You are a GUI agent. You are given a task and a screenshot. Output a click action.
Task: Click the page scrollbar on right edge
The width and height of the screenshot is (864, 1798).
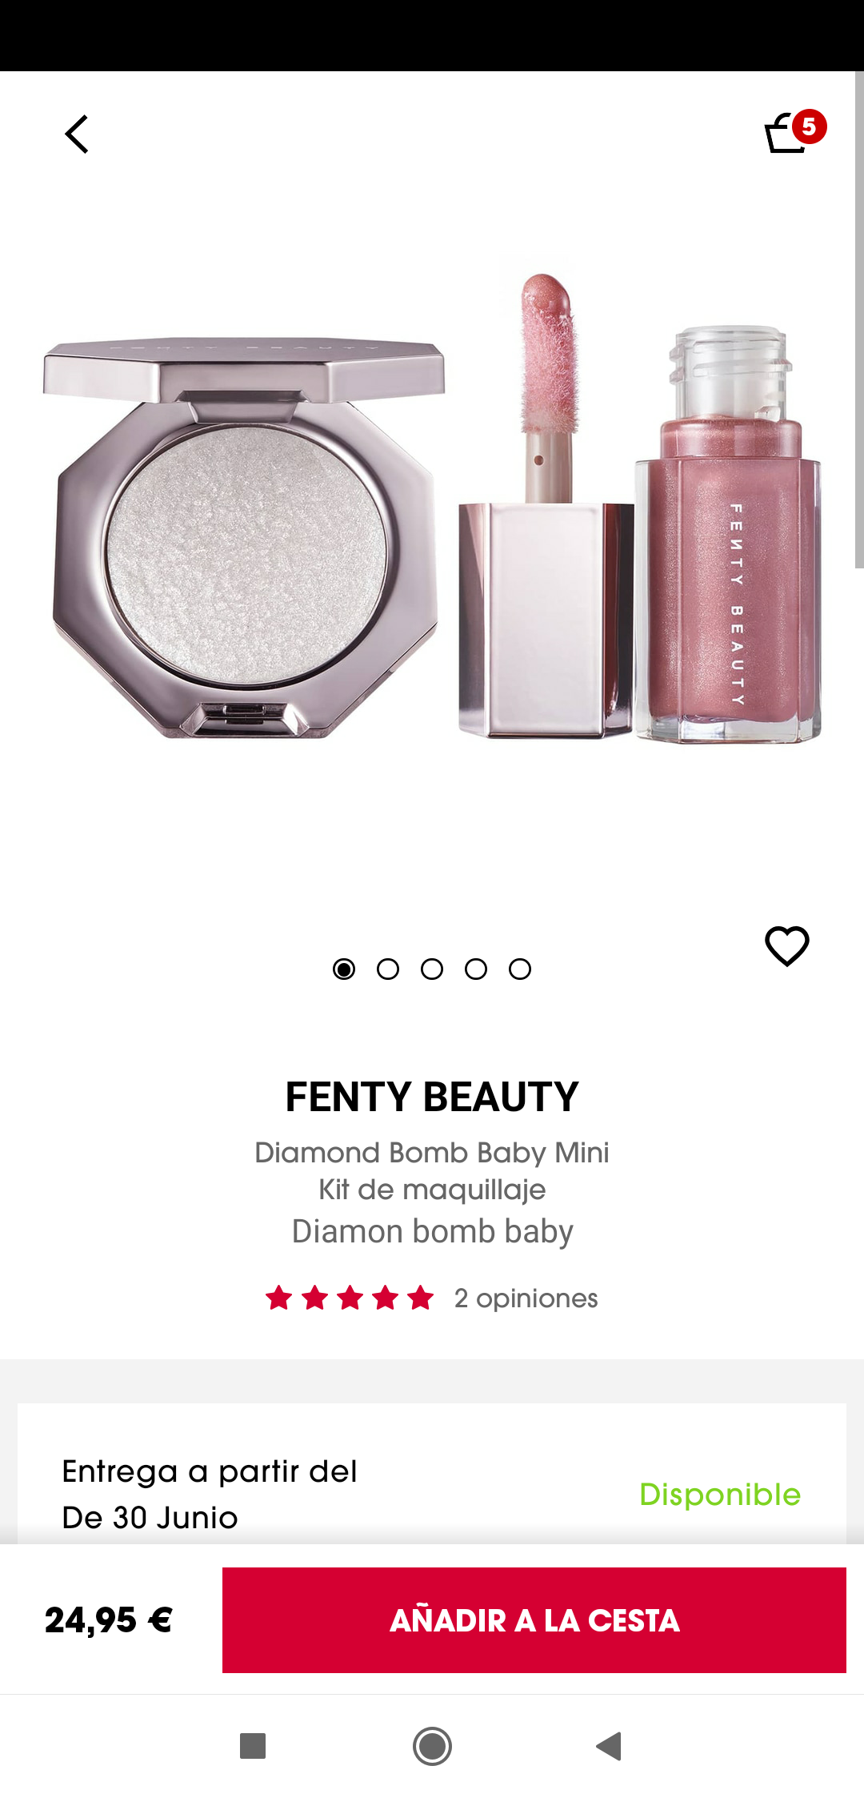tap(859, 320)
